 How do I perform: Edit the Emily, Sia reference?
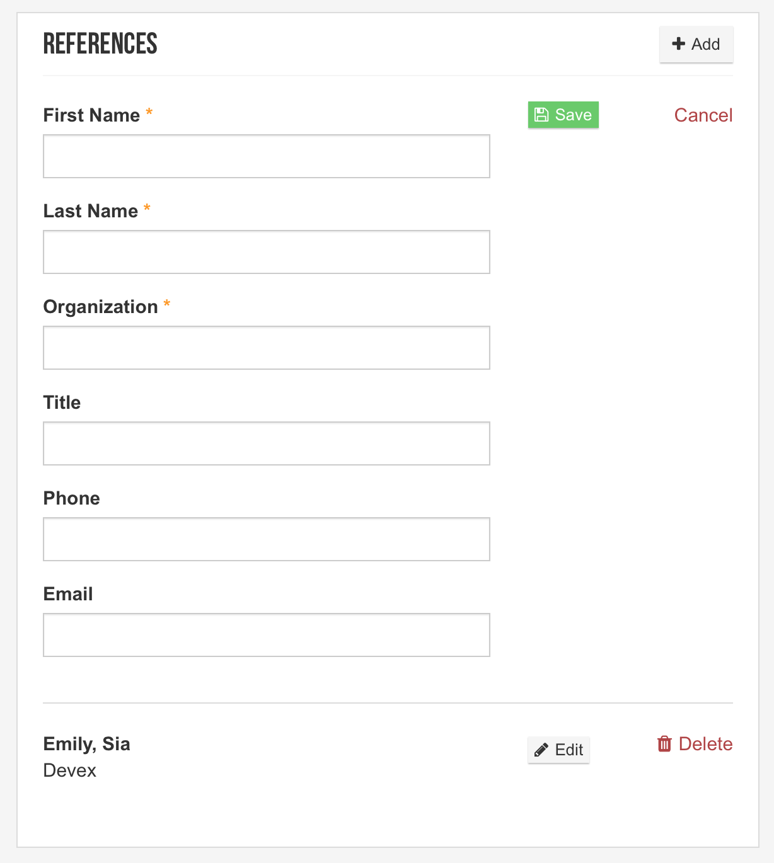[558, 750]
